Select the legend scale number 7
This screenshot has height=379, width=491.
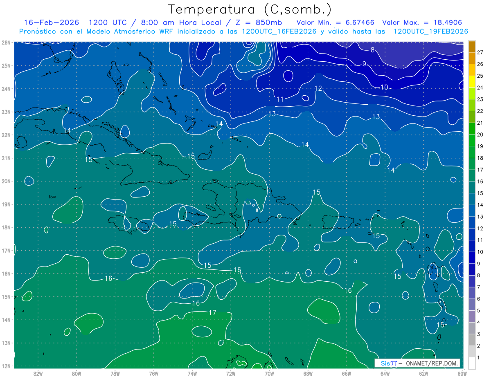(x=478, y=287)
